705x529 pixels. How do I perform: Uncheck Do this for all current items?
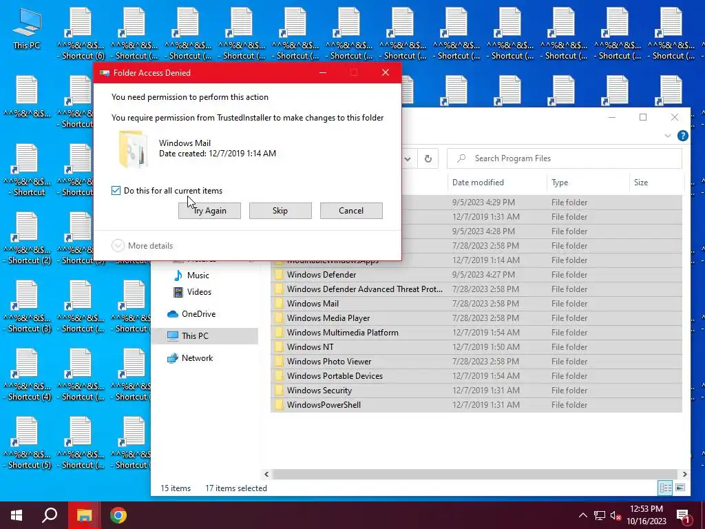116,191
